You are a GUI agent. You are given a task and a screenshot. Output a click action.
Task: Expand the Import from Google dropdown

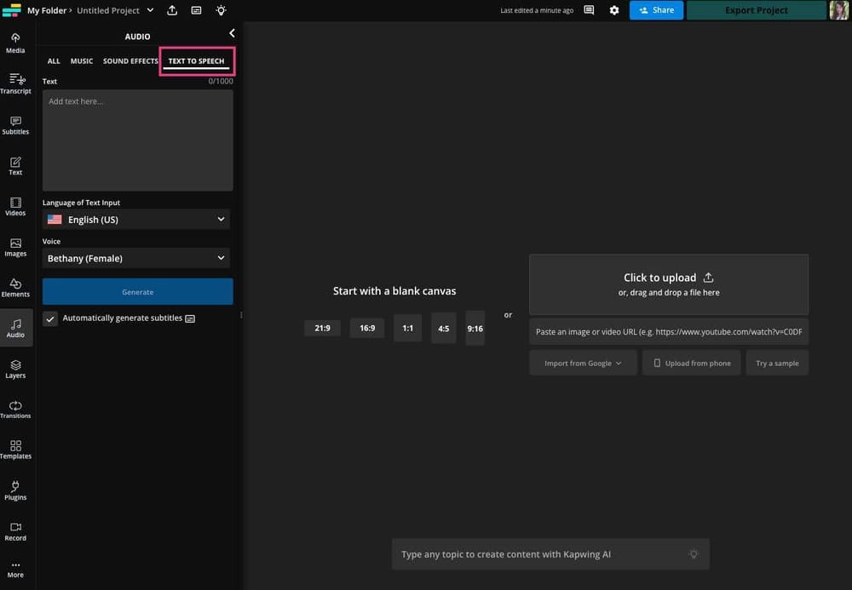(x=583, y=363)
